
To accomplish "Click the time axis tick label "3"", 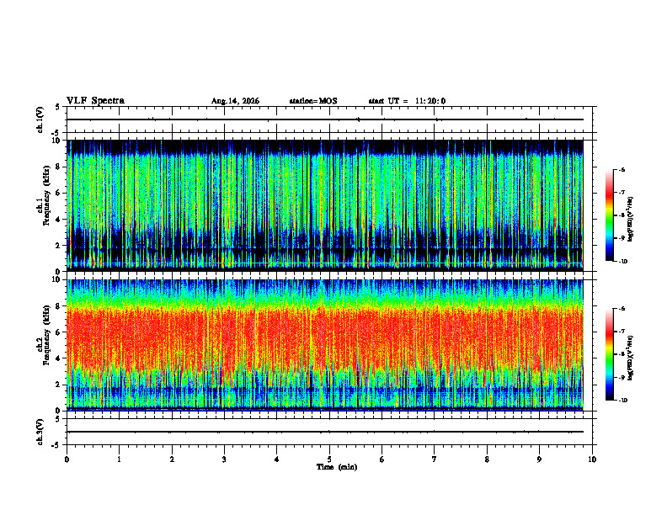I will click(224, 459).
